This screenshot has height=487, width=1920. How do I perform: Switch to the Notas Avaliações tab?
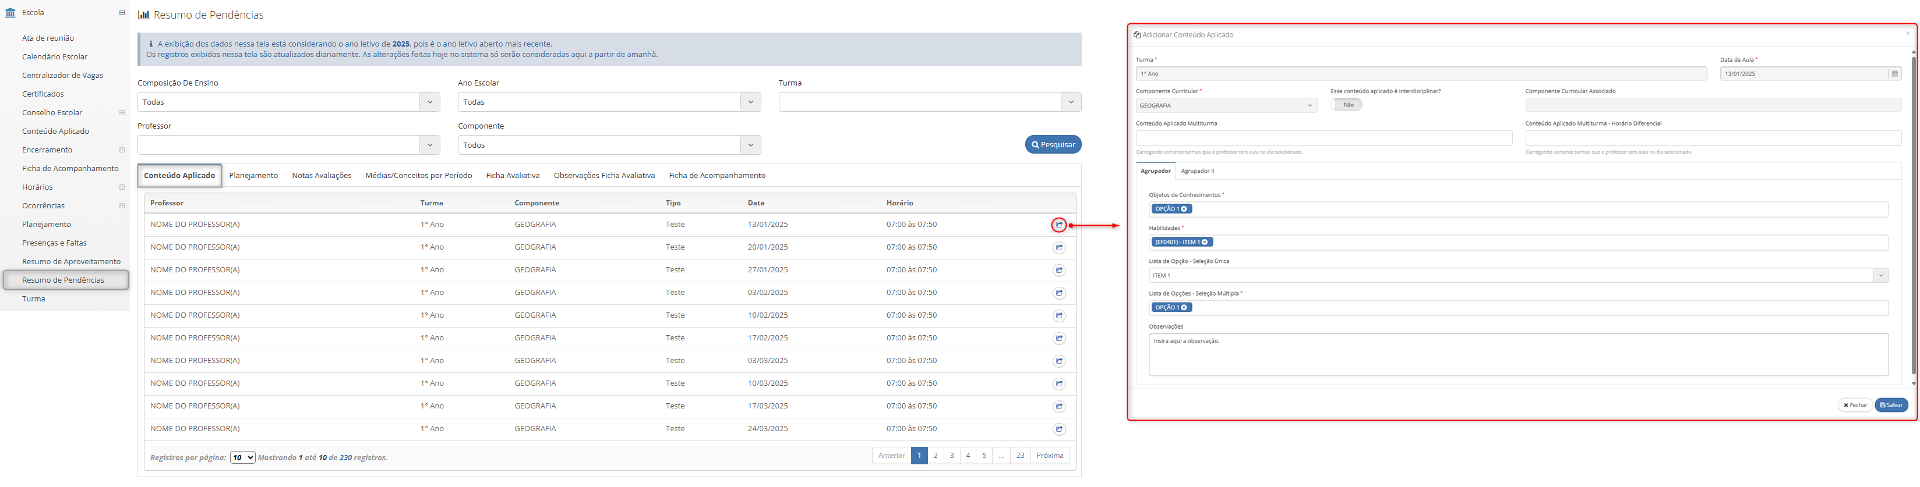tap(321, 176)
